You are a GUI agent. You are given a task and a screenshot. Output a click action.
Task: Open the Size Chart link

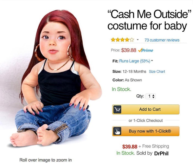coord(157,72)
